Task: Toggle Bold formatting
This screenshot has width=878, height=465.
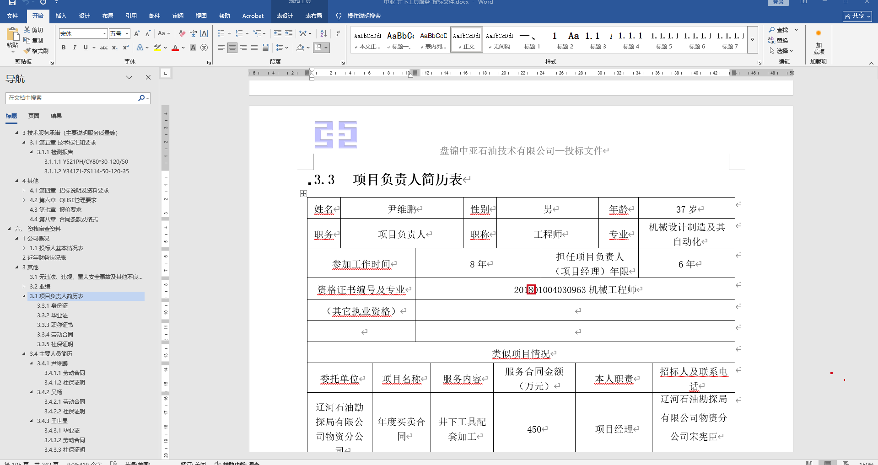Action: pyautogui.click(x=64, y=48)
